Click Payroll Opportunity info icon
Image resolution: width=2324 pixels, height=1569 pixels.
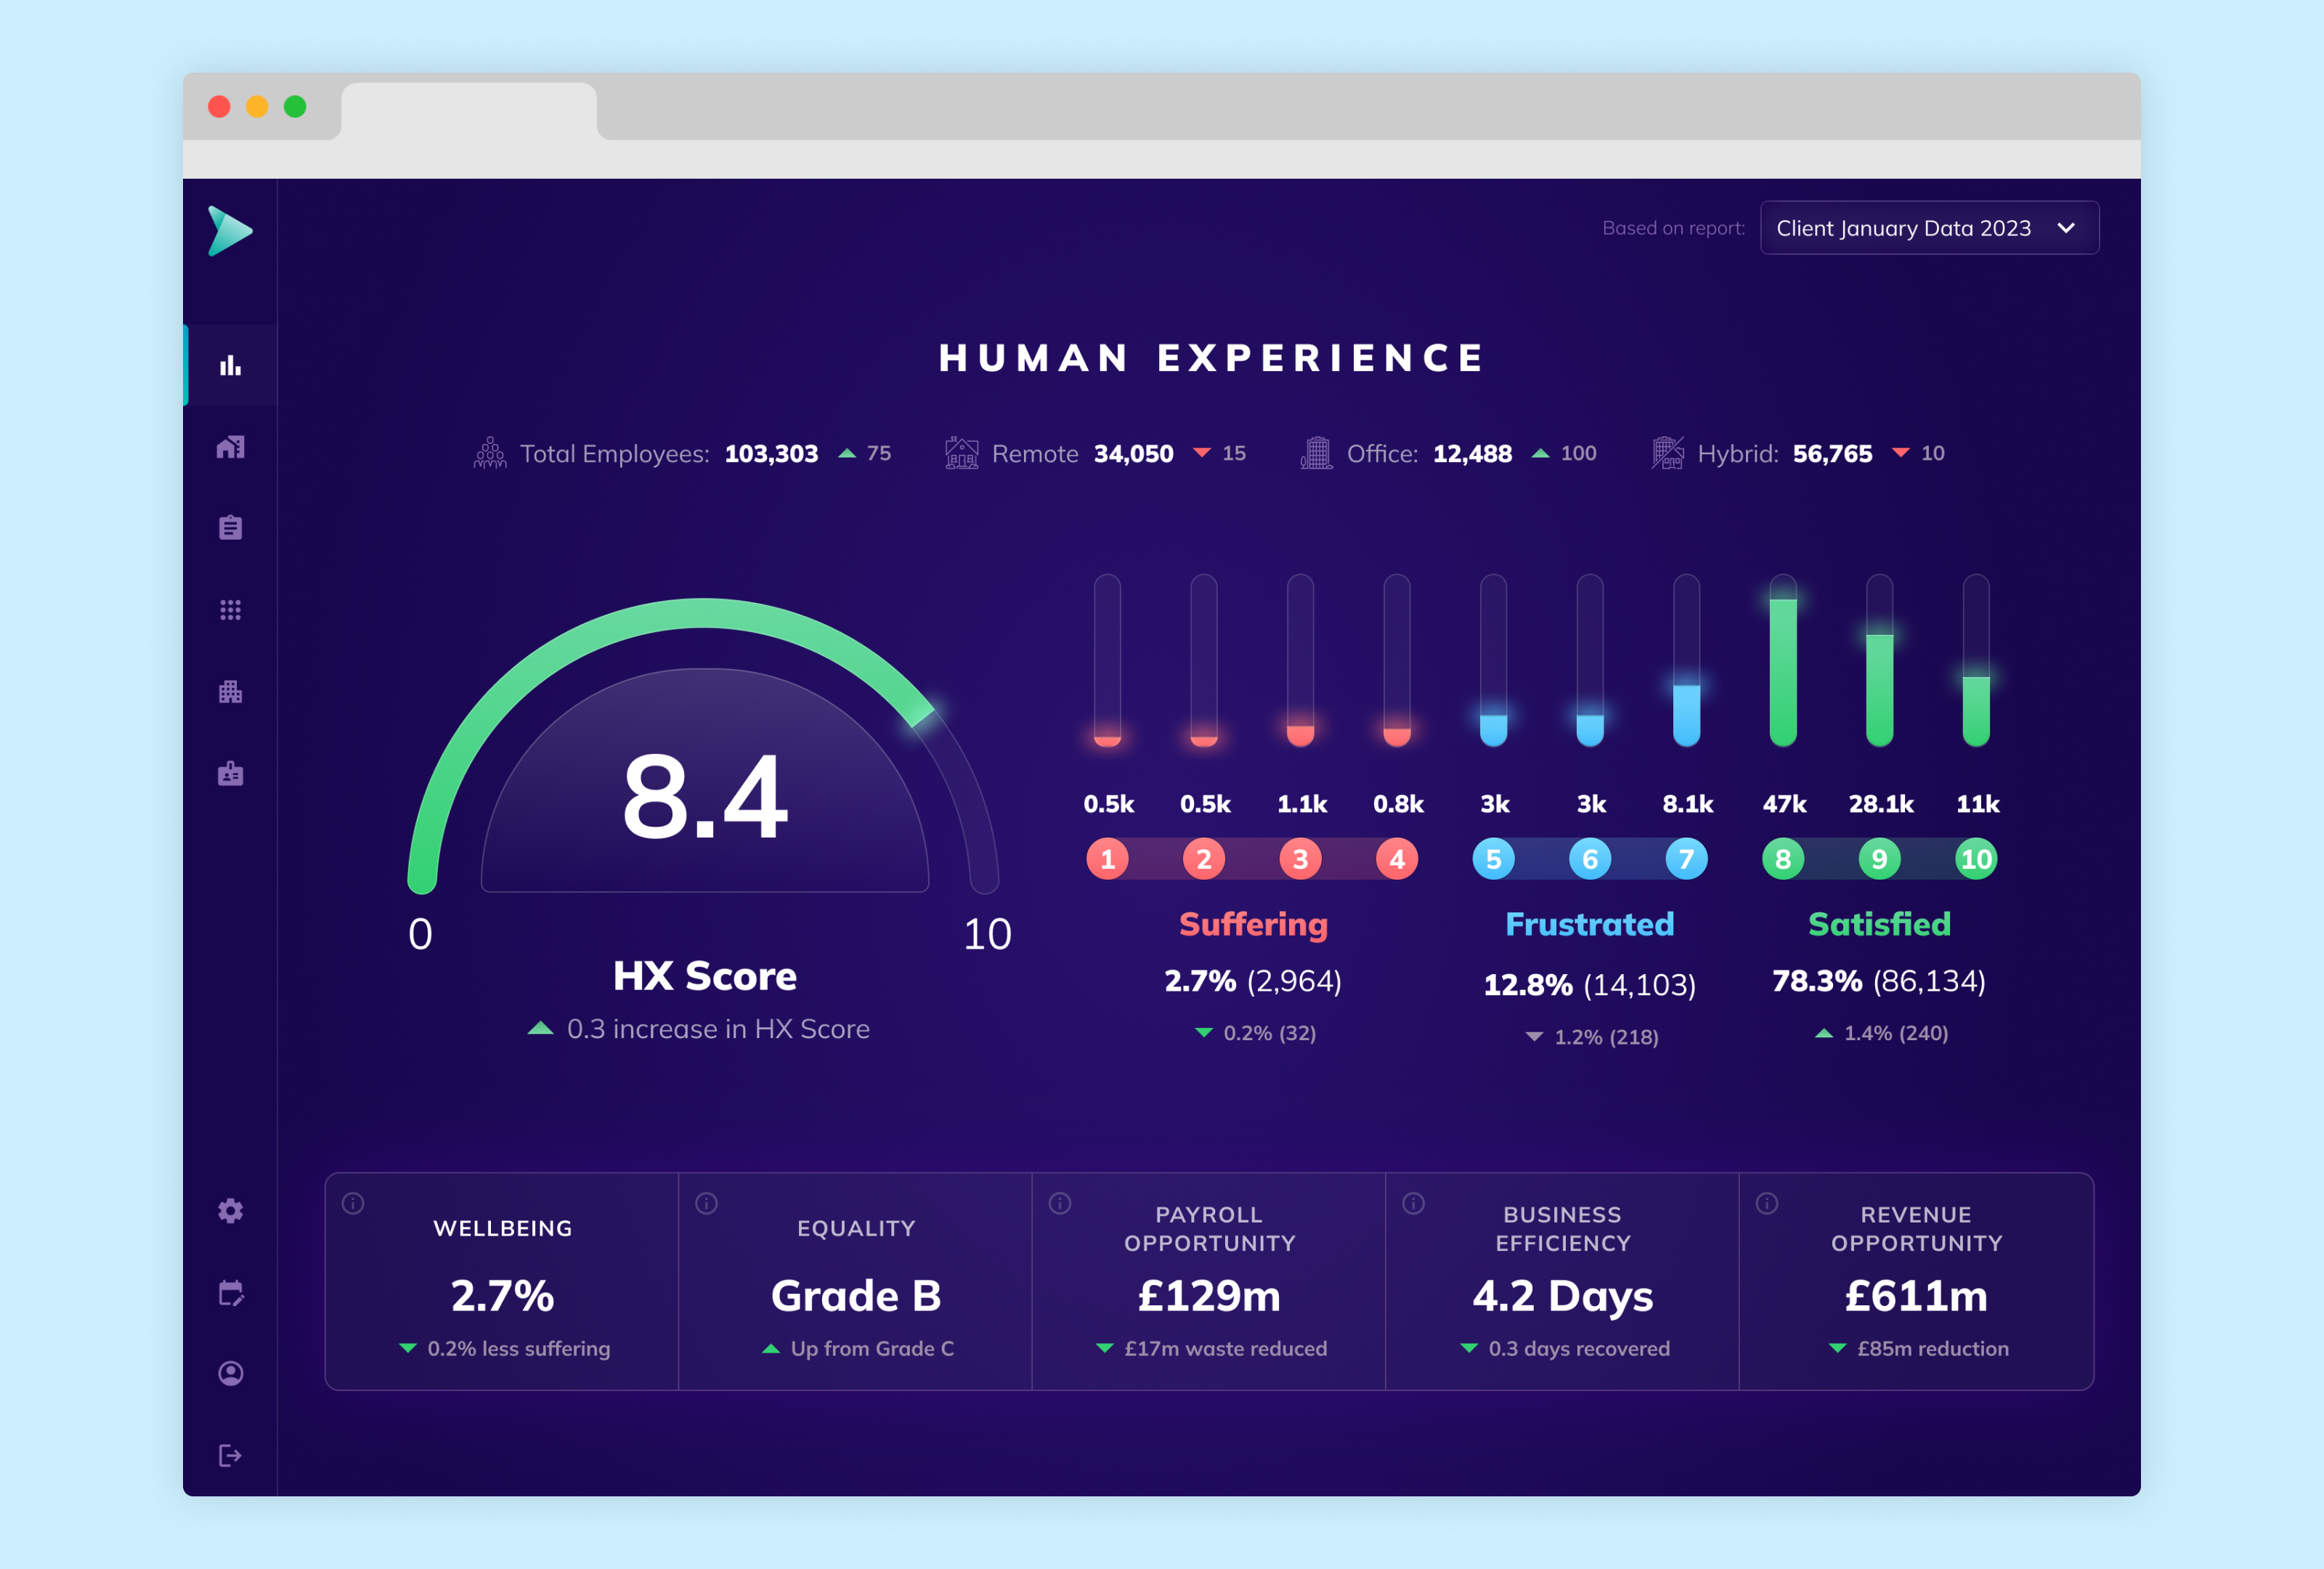[1060, 1203]
